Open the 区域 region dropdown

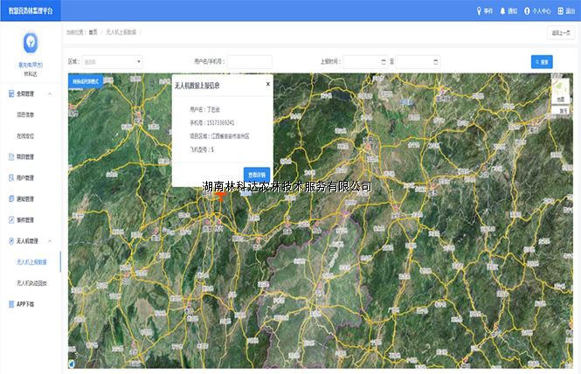click(112, 62)
